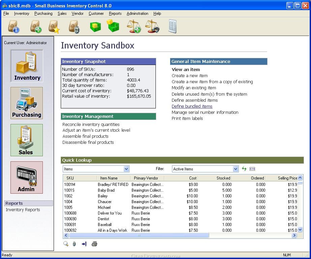Open the Admin section in sidebar

[x=27, y=177]
